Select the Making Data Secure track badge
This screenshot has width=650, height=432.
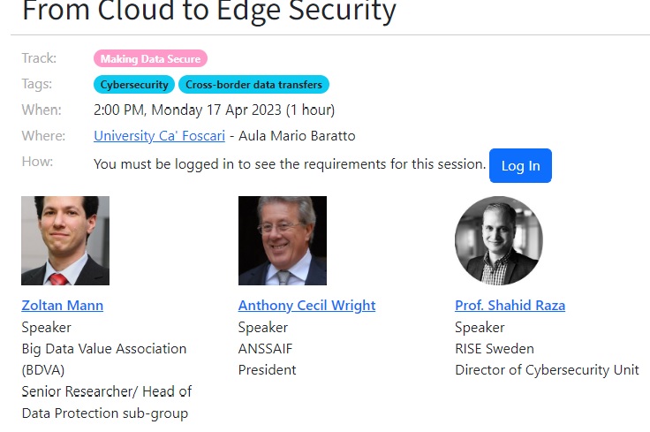tap(150, 58)
